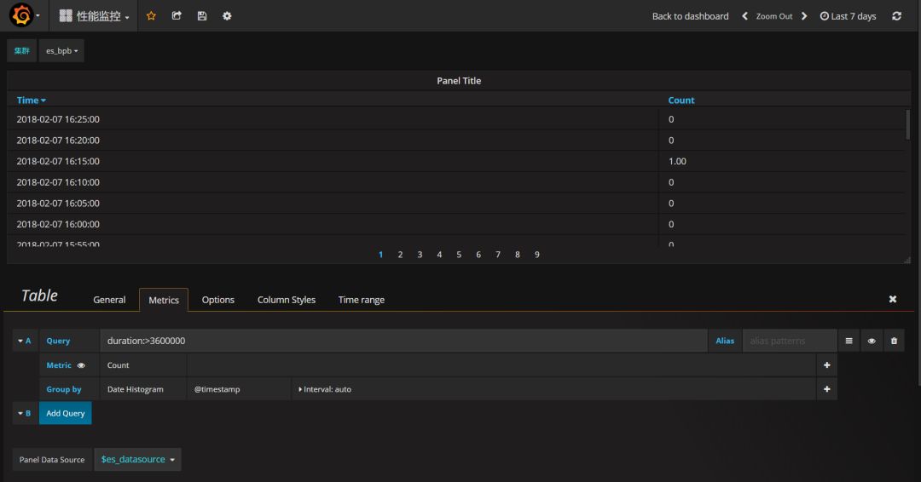
Task: Open the 性能监控 dashboard picker dropdown
Action: click(x=94, y=16)
